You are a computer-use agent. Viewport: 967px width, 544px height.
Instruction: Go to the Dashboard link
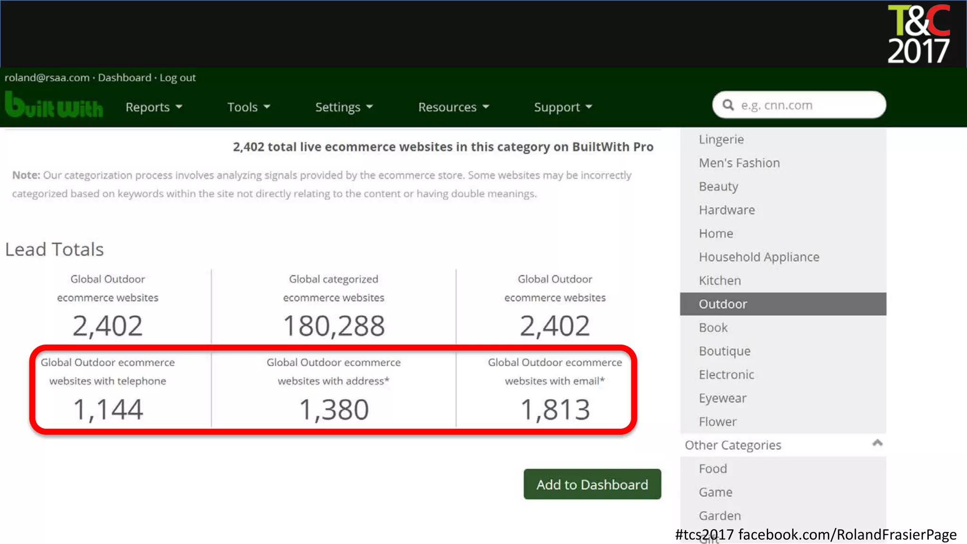click(125, 77)
